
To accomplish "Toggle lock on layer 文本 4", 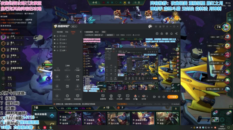I will 58,36.
